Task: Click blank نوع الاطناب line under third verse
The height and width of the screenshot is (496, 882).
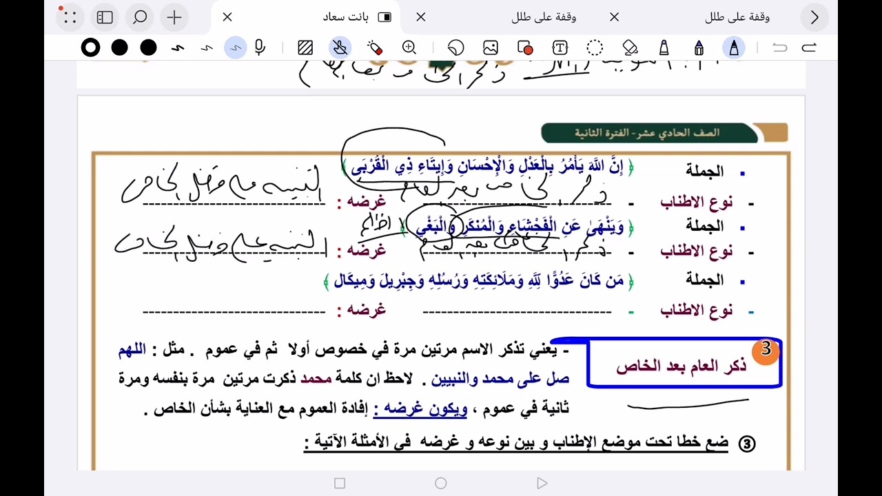Action: [x=517, y=311]
